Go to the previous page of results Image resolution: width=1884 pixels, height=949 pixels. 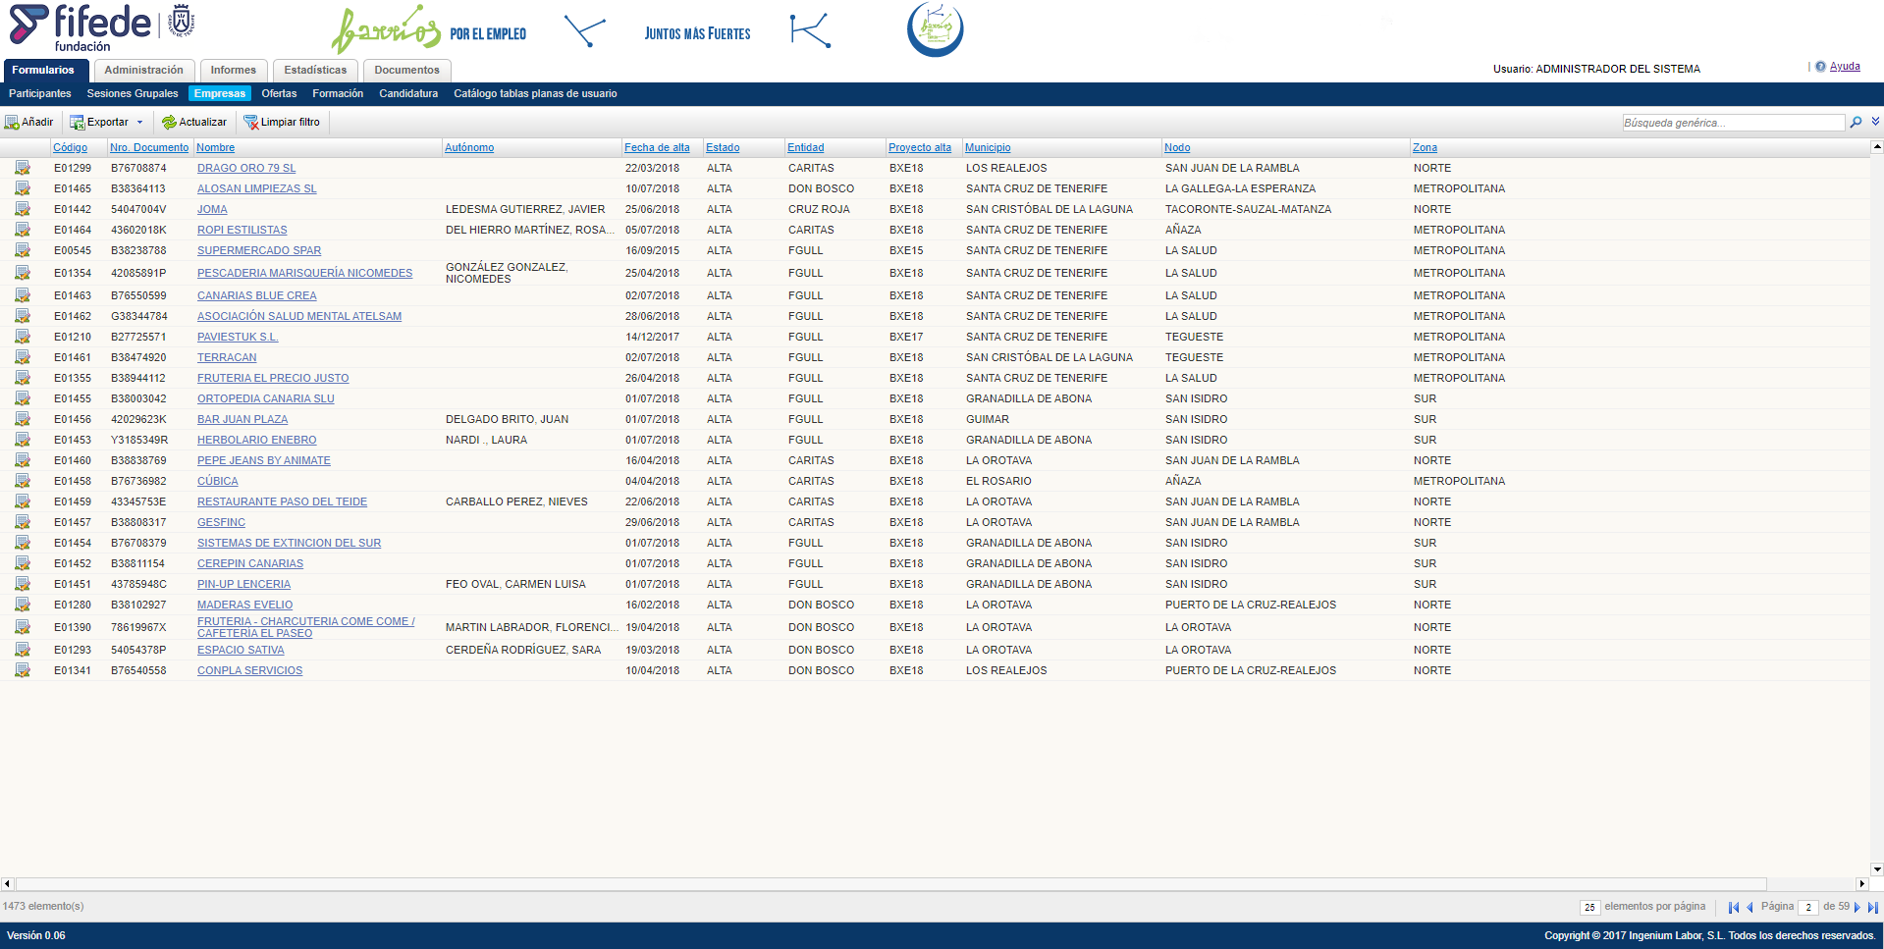1749,907
